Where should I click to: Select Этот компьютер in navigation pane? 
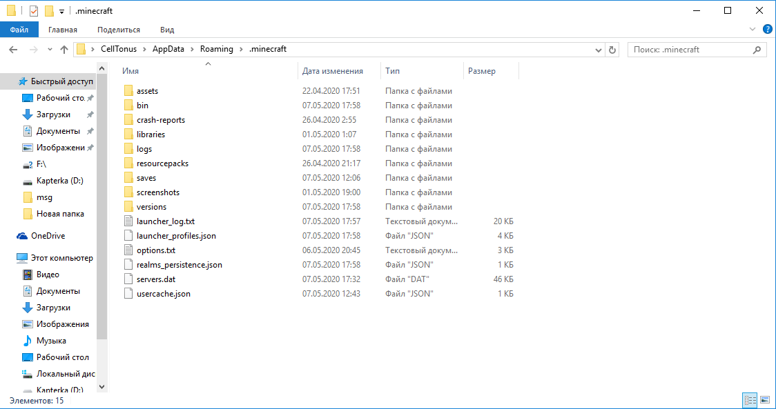point(55,258)
